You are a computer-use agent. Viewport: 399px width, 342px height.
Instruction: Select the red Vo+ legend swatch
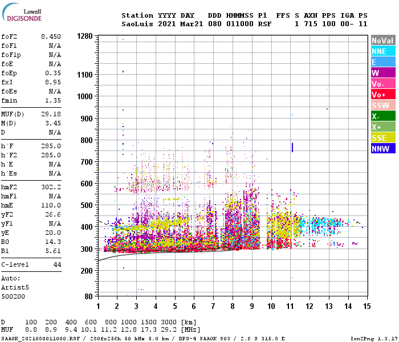point(383,95)
